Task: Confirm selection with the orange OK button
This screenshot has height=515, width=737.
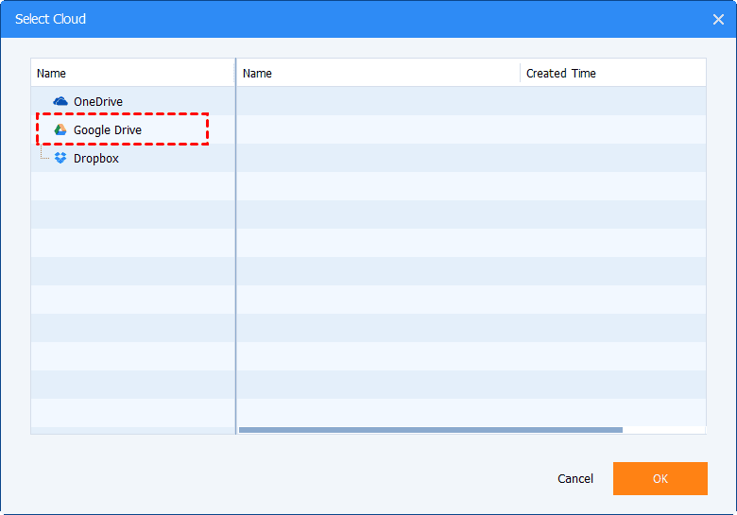Action: pos(660,478)
